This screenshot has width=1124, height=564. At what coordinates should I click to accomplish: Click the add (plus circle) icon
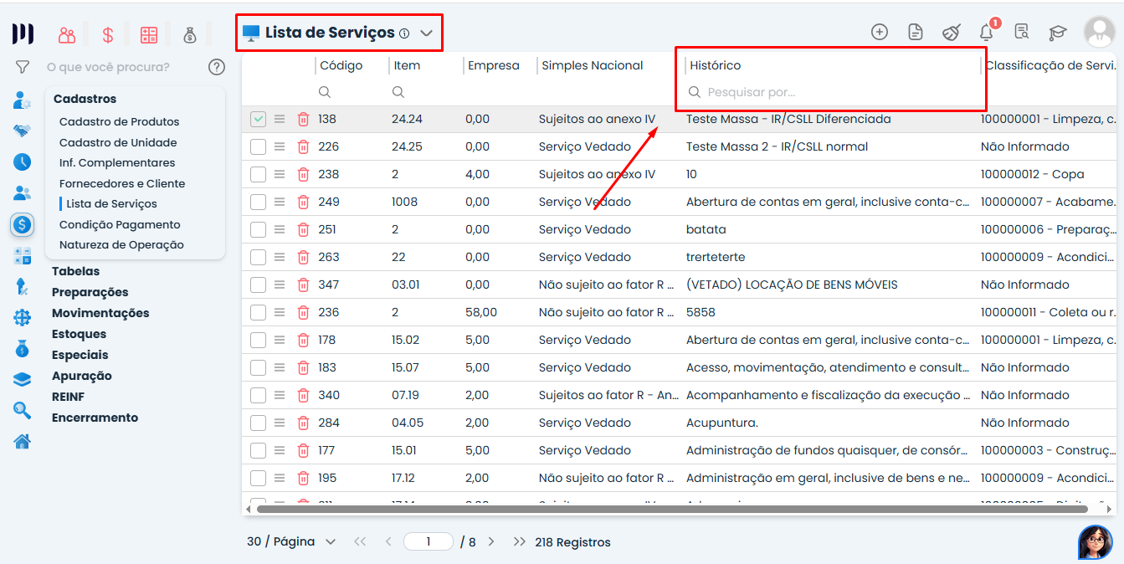click(x=879, y=32)
